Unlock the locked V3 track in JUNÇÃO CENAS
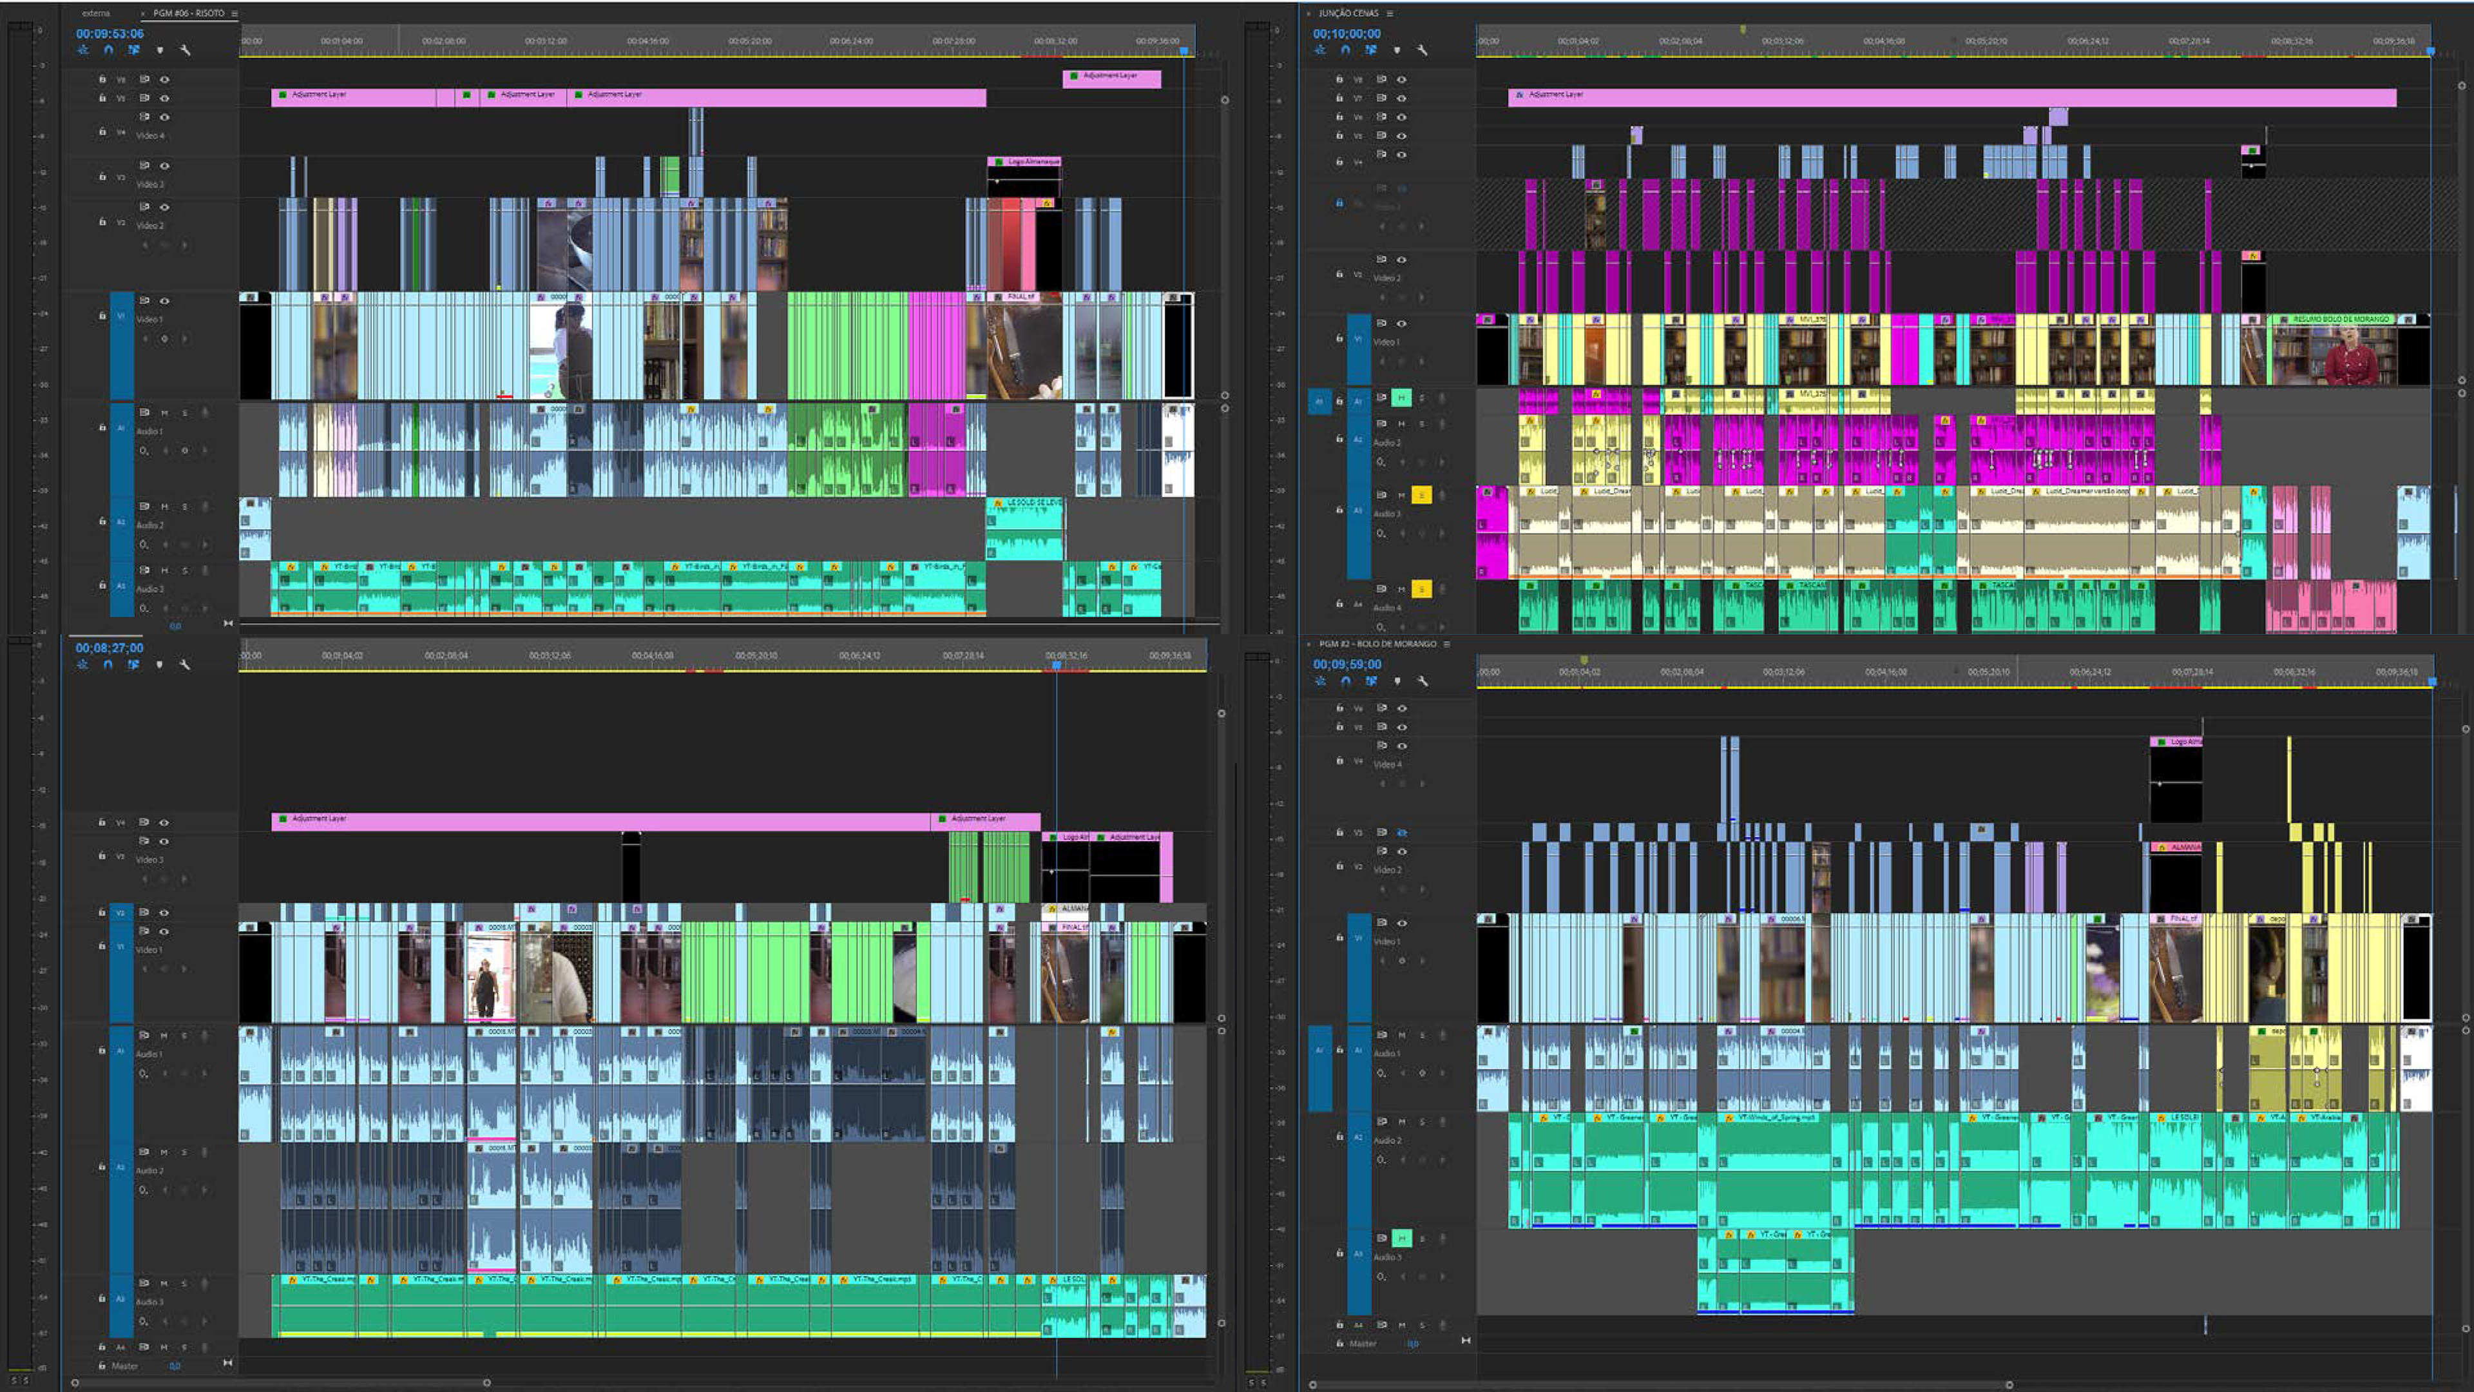2474x1392 pixels. point(1339,203)
